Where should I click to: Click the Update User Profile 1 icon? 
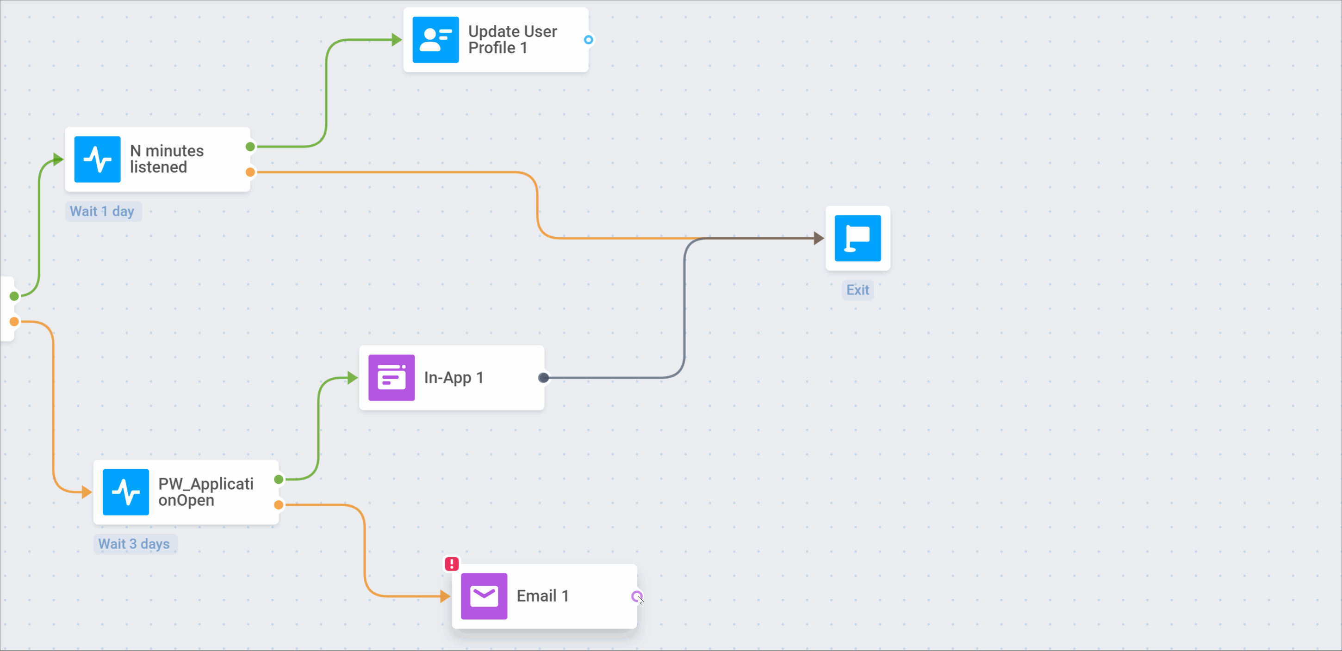click(x=435, y=40)
